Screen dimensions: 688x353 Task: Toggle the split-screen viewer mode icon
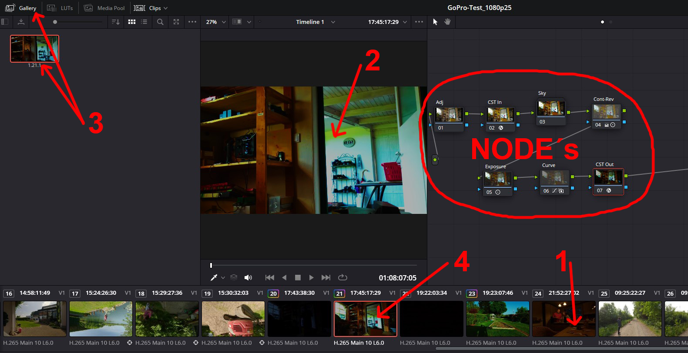pos(237,22)
